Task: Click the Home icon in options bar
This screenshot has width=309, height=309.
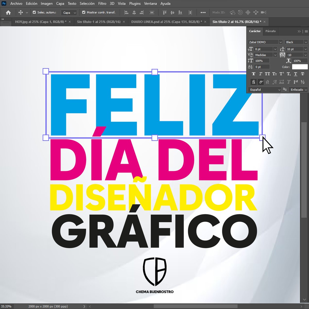Action: click(8, 12)
